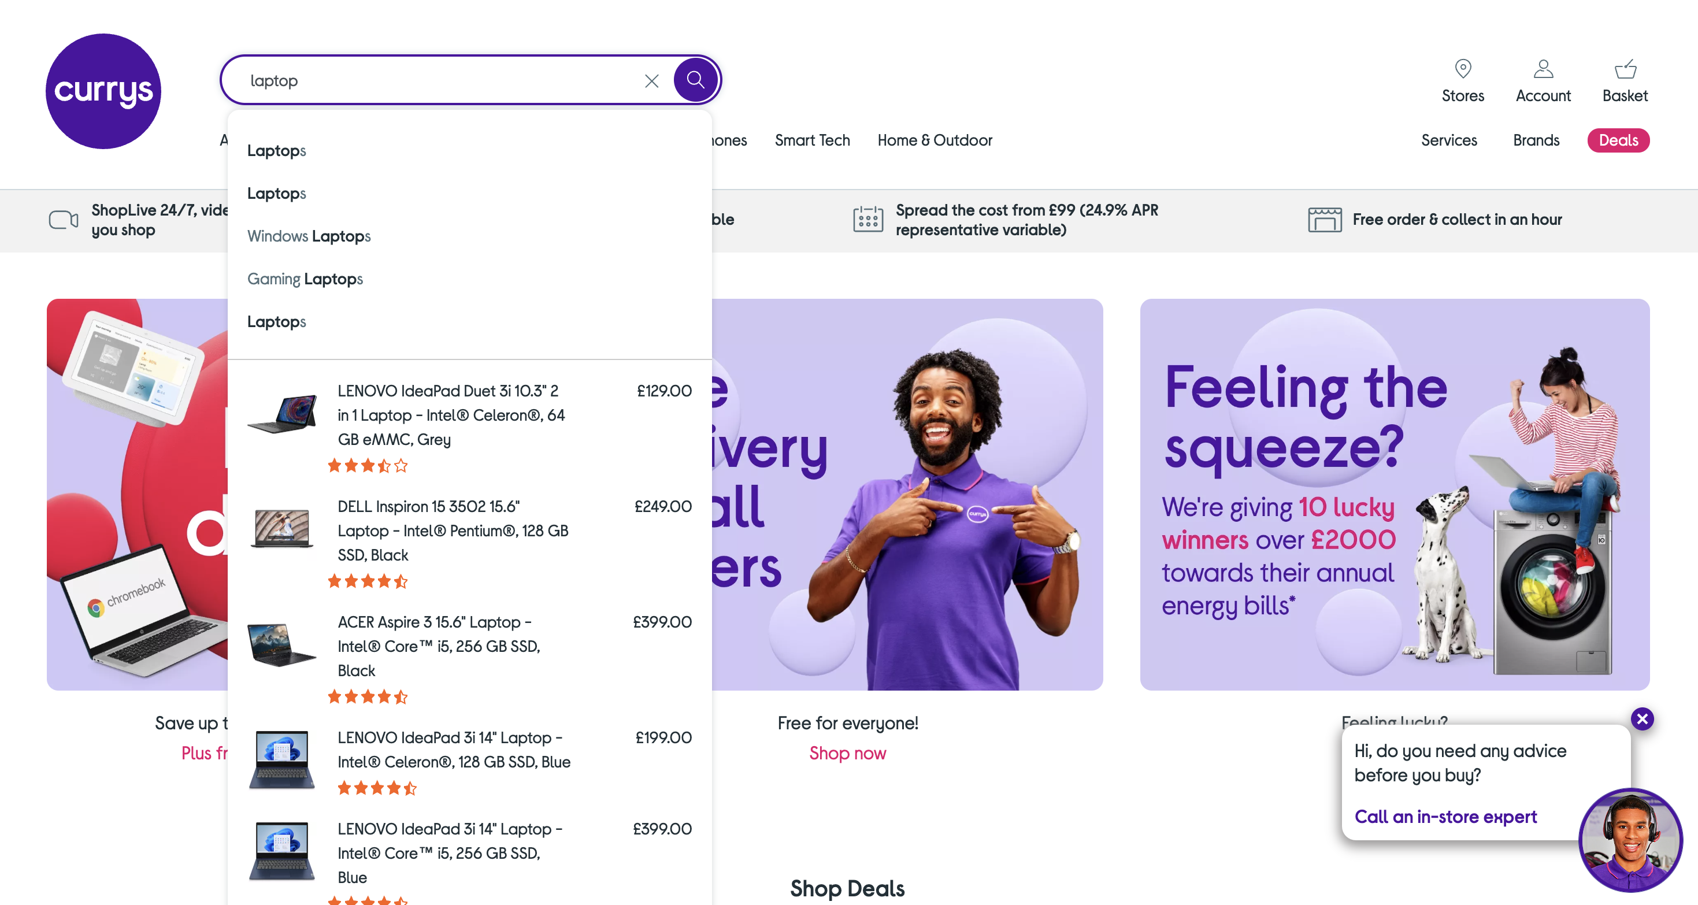Viewport: 1698px width, 905px height.
Task: Click the 'Basket' label in header
Action: pyautogui.click(x=1625, y=97)
